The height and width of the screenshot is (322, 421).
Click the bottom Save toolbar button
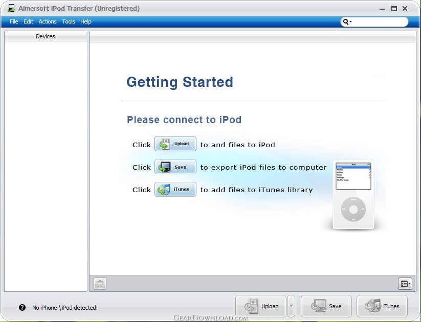(326, 306)
